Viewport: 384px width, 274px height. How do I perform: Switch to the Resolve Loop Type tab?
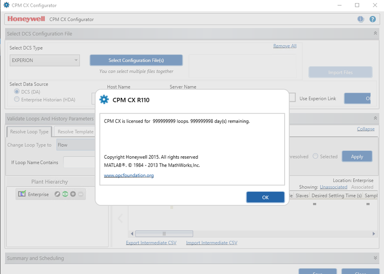pos(29,132)
